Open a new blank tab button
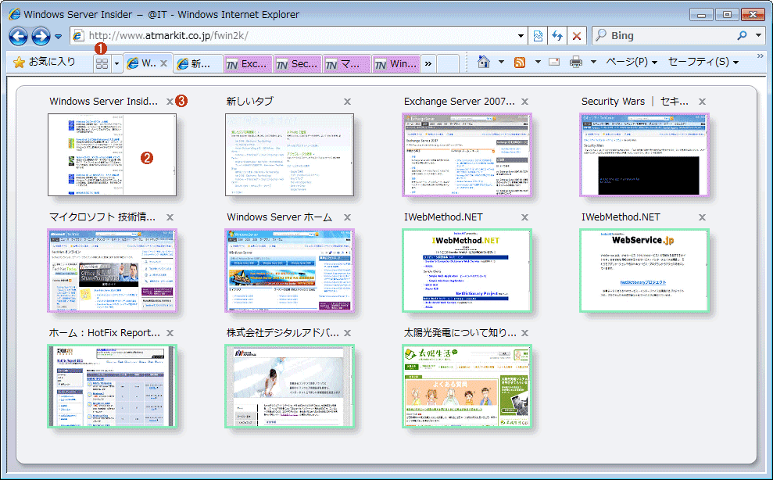This screenshot has height=480, width=773. point(448,63)
